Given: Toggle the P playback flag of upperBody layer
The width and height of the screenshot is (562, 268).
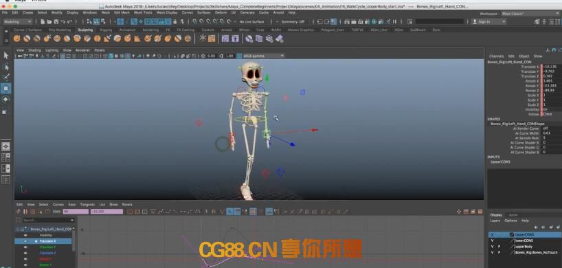Looking at the screenshot, I should pos(499,247).
